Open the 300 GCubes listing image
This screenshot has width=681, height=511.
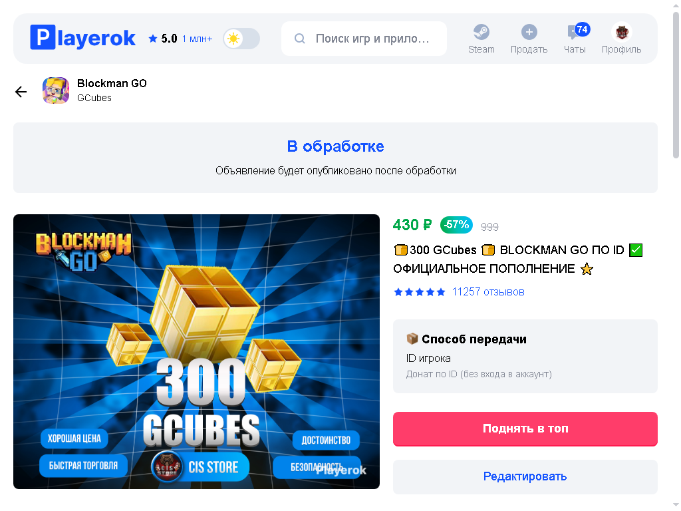click(x=196, y=351)
